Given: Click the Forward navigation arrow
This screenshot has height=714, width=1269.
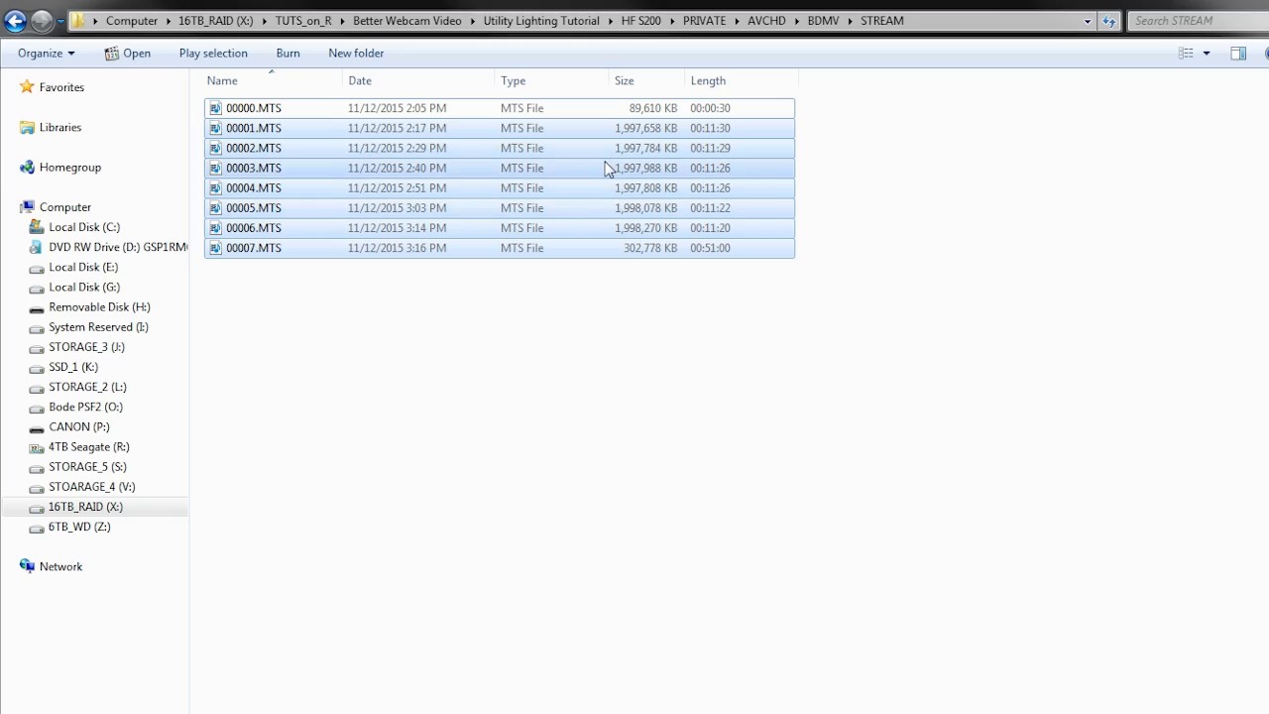Looking at the screenshot, I should [41, 20].
